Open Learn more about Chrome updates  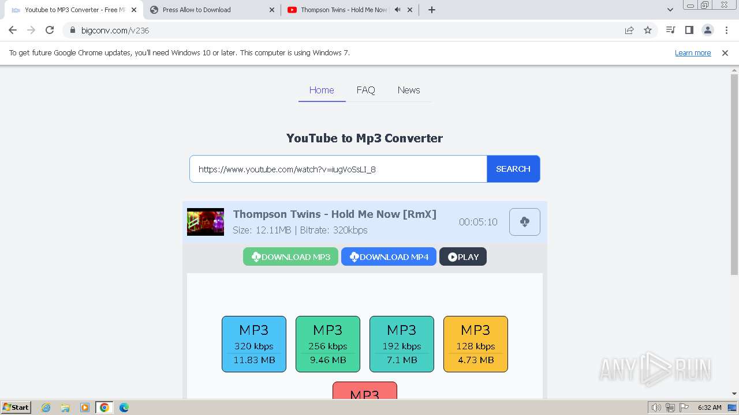[693, 52]
